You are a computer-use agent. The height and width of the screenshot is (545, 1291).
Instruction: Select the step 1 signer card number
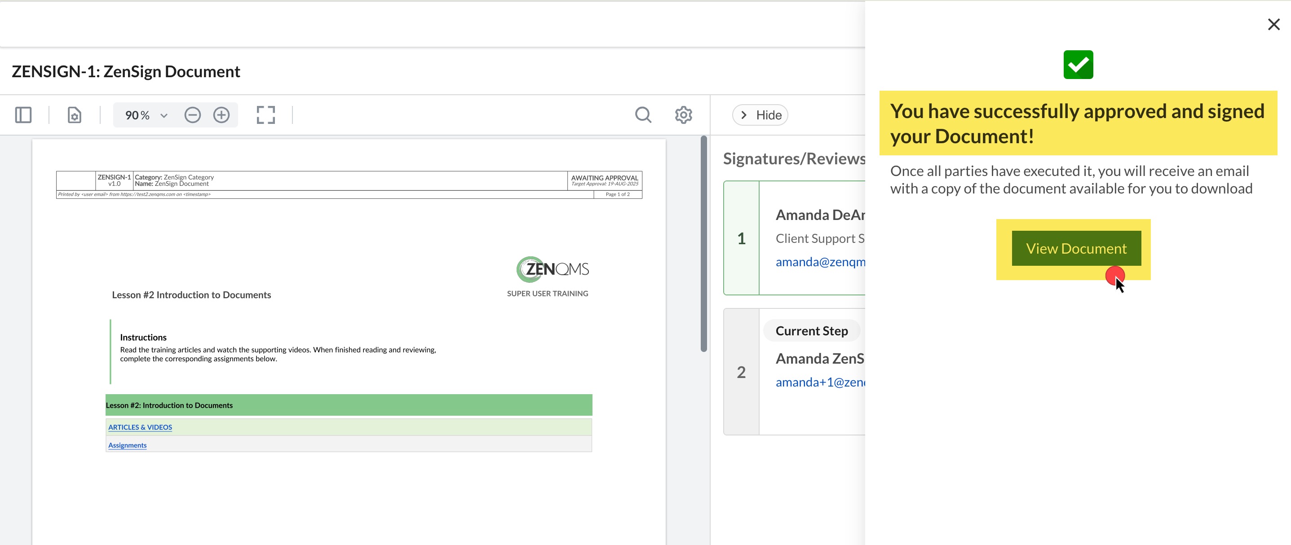(742, 238)
